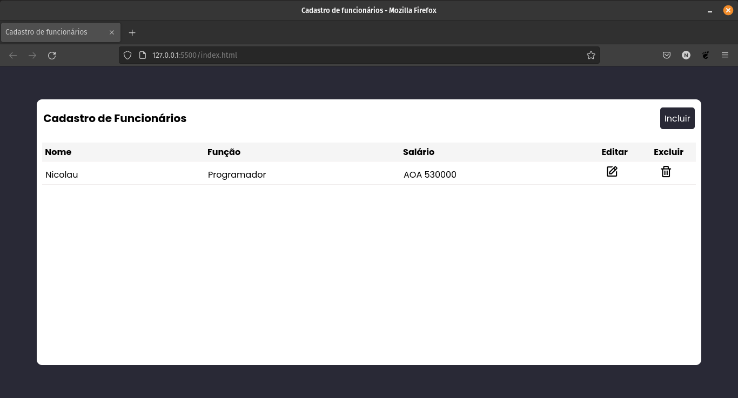Open the page info icon in address bar
This screenshot has height=398, width=738.
pos(142,55)
